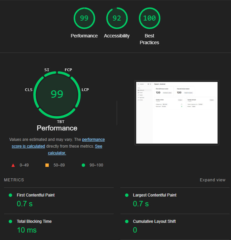Click the FCP arc label on the gauge

pyautogui.click(x=68, y=70)
